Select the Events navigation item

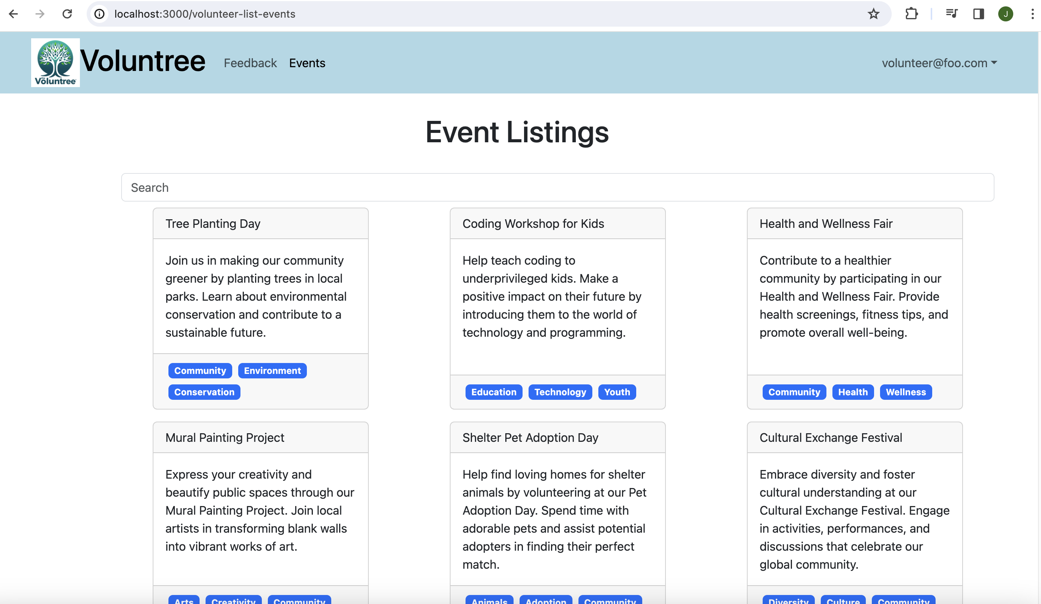(x=307, y=63)
